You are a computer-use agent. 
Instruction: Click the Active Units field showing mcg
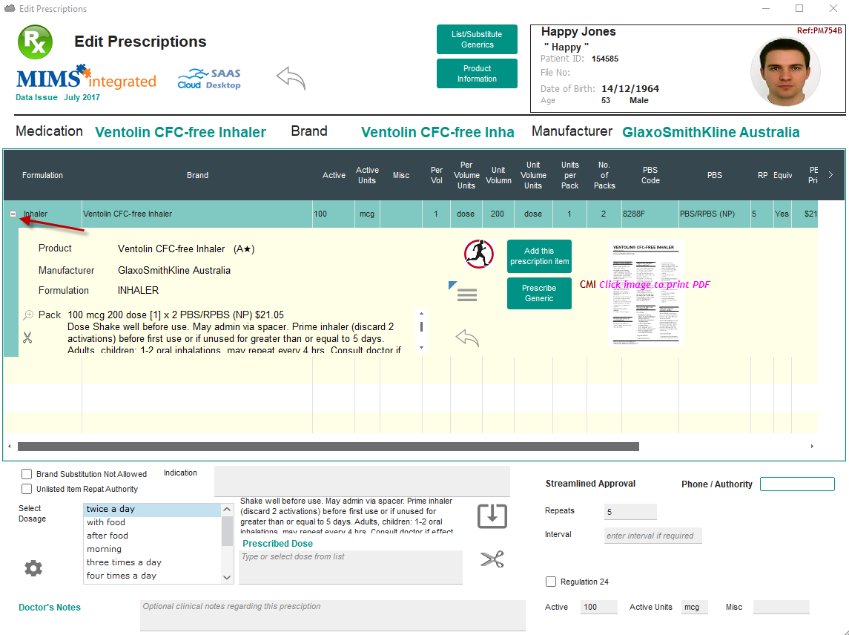[x=695, y=608]
